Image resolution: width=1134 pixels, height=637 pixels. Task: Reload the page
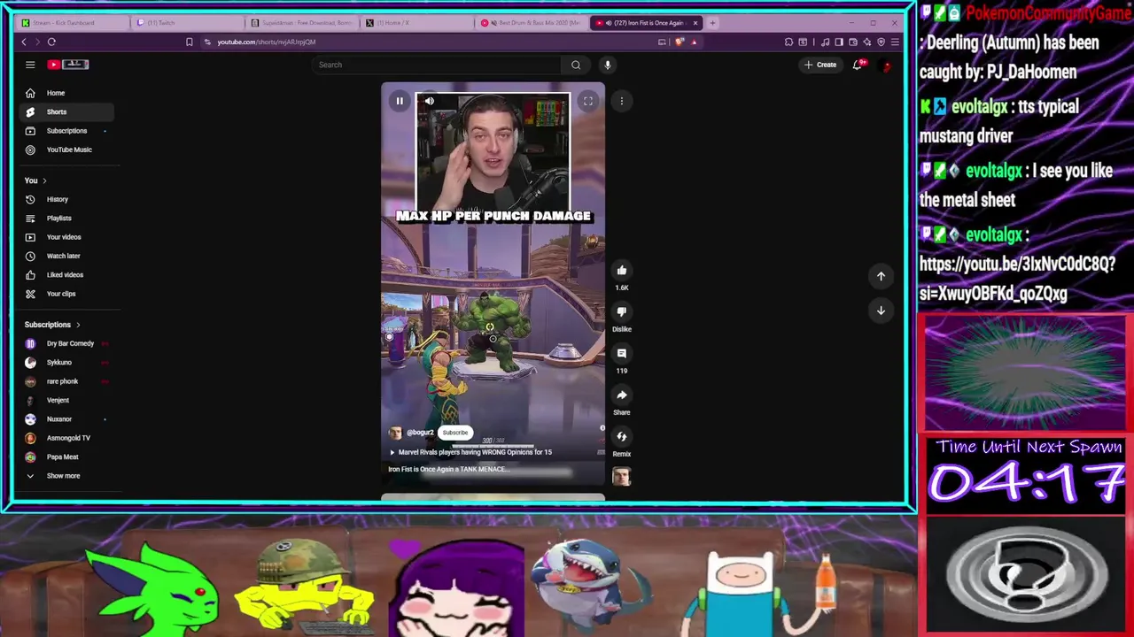click(x=51, y=42)
